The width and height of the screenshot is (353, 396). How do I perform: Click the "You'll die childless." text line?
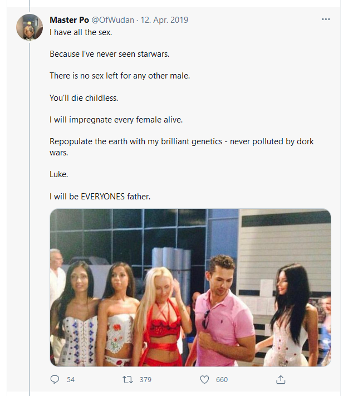click(84, 97)
